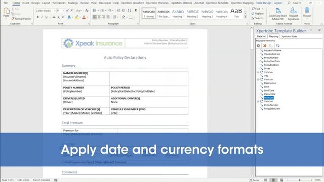Switch to Xpertdoc Styles tab
The width and height of the screenshot is (324, 182).
[289, 36]
